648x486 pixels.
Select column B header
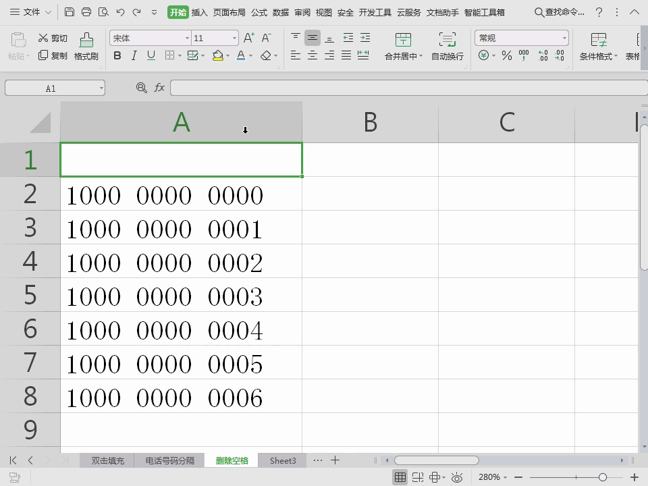pos(371,122)
